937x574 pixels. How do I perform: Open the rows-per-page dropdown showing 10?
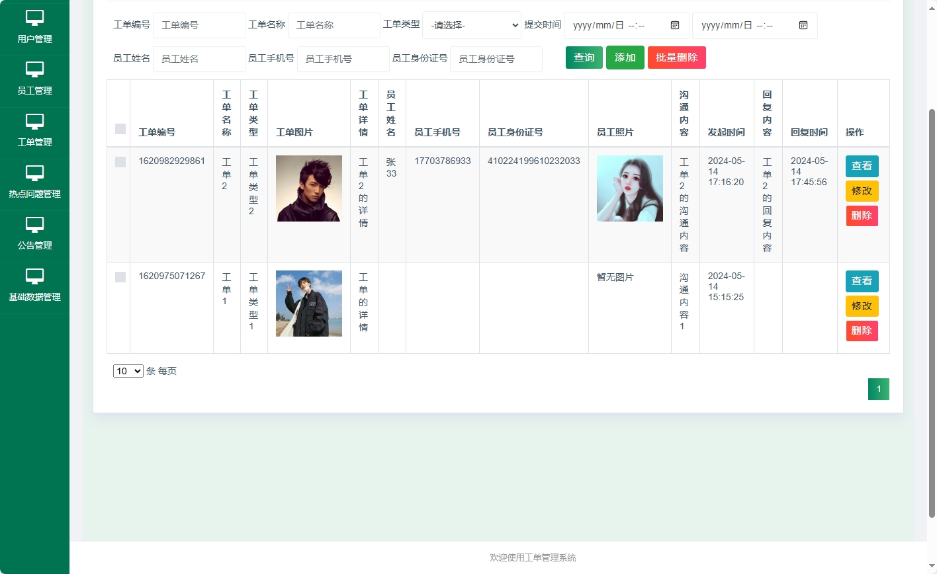128,371
